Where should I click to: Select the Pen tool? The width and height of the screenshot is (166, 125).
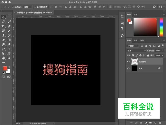coord(3,49)
